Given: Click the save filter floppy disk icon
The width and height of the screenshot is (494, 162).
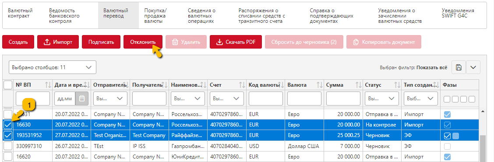Looking at the screenshot, I should (459, 67).
